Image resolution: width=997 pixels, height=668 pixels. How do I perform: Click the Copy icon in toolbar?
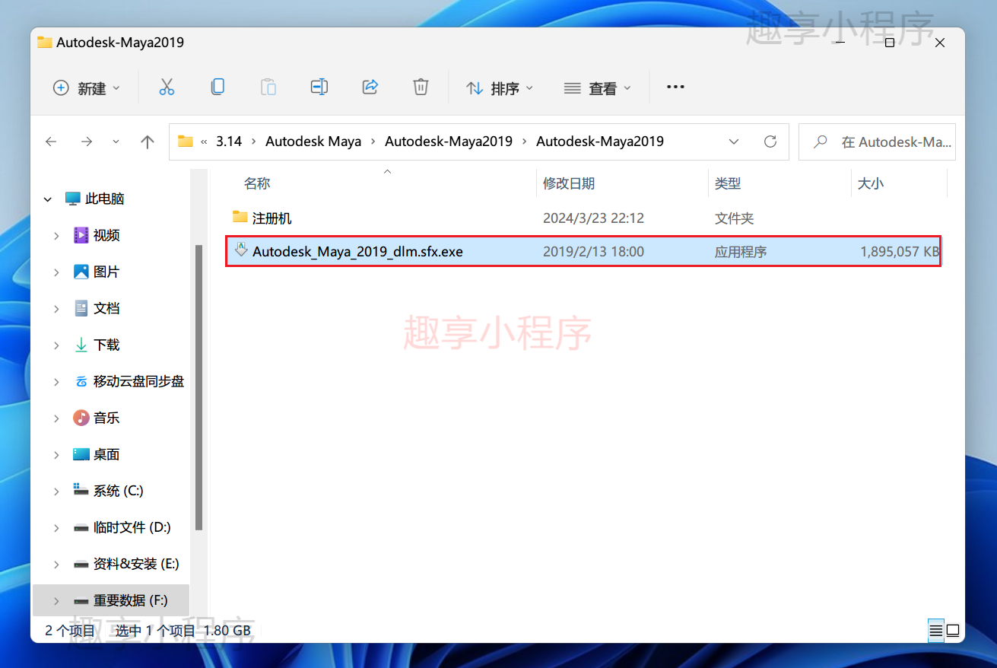217,87
